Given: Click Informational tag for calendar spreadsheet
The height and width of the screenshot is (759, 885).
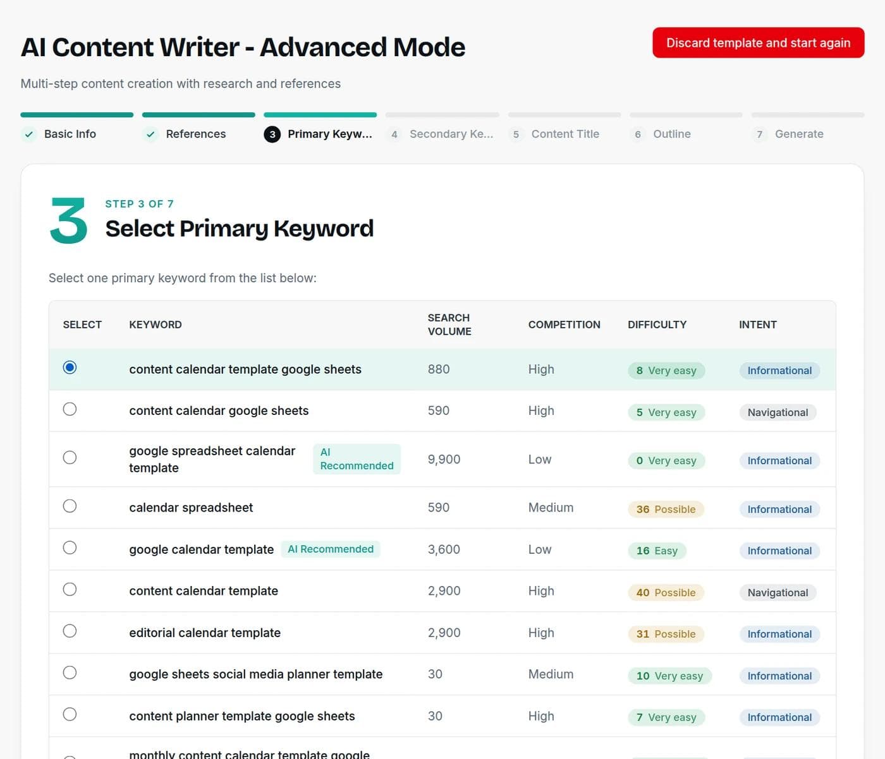Looking at the screenshot, I should [779, 510].
